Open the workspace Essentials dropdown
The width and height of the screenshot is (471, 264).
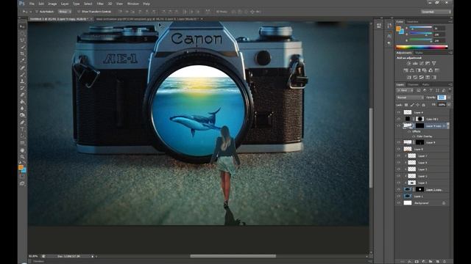(x=436, y=12)
